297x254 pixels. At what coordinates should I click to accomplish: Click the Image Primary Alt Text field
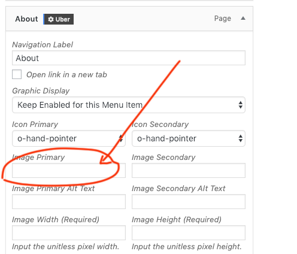coord(69,201)
